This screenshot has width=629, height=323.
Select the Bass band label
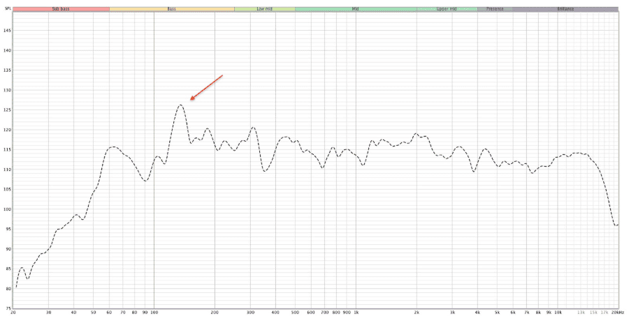point(172,9)
